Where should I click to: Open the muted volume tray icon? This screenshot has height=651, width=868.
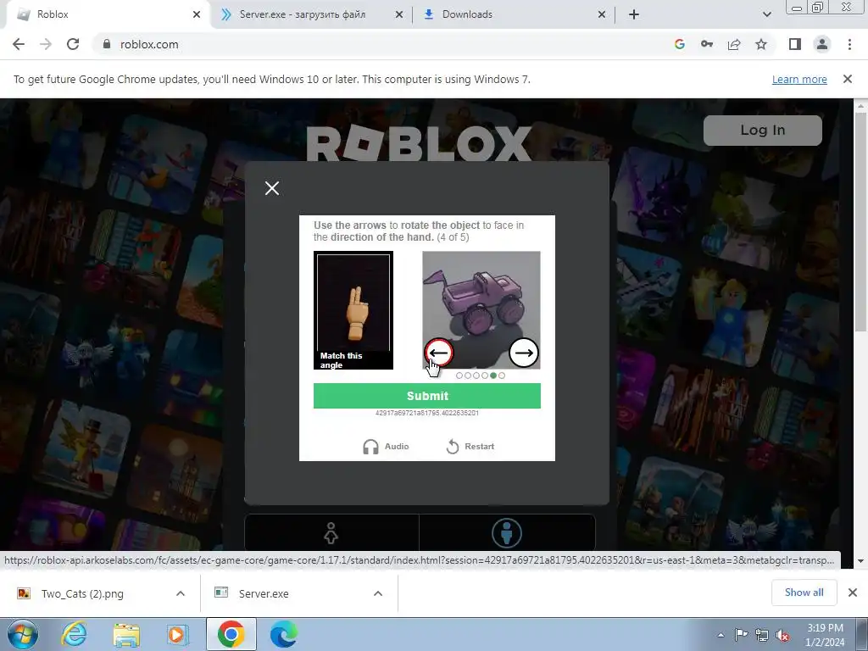[782, 636]
